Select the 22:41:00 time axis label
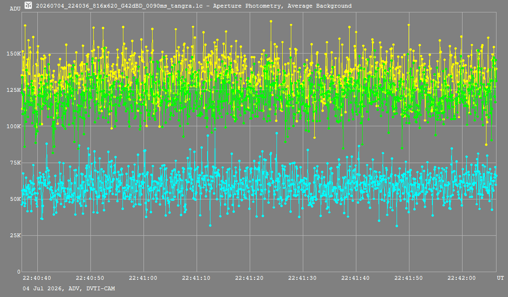This screenshot has height=297, width=508. [143, 278]
